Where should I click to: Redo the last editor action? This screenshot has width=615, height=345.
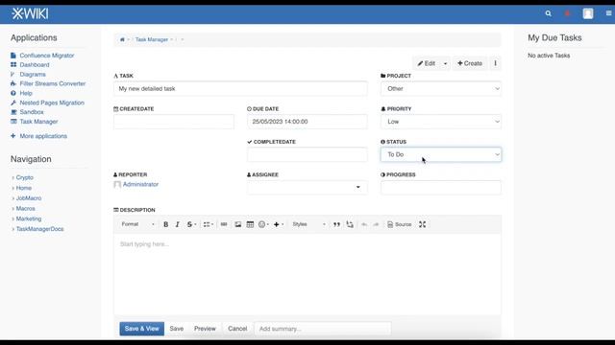click(x=376, y=224)
